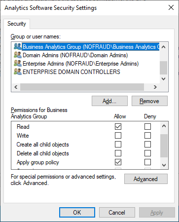Click the Add... button
179x222 pixels.
point(109,101)
